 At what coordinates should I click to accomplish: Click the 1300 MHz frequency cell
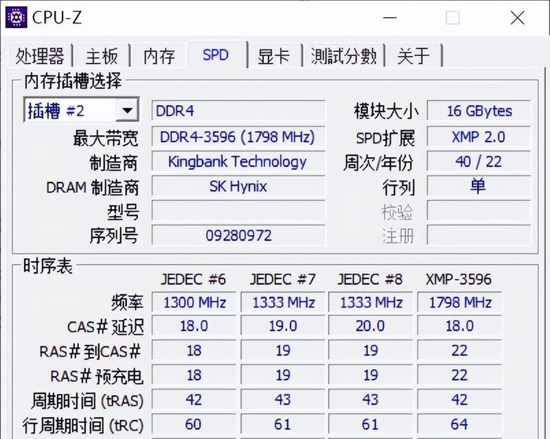click(x=194, y=302)
